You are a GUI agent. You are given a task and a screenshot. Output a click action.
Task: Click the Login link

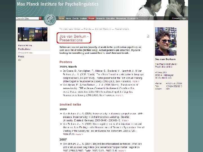click(x=184, y=18)
